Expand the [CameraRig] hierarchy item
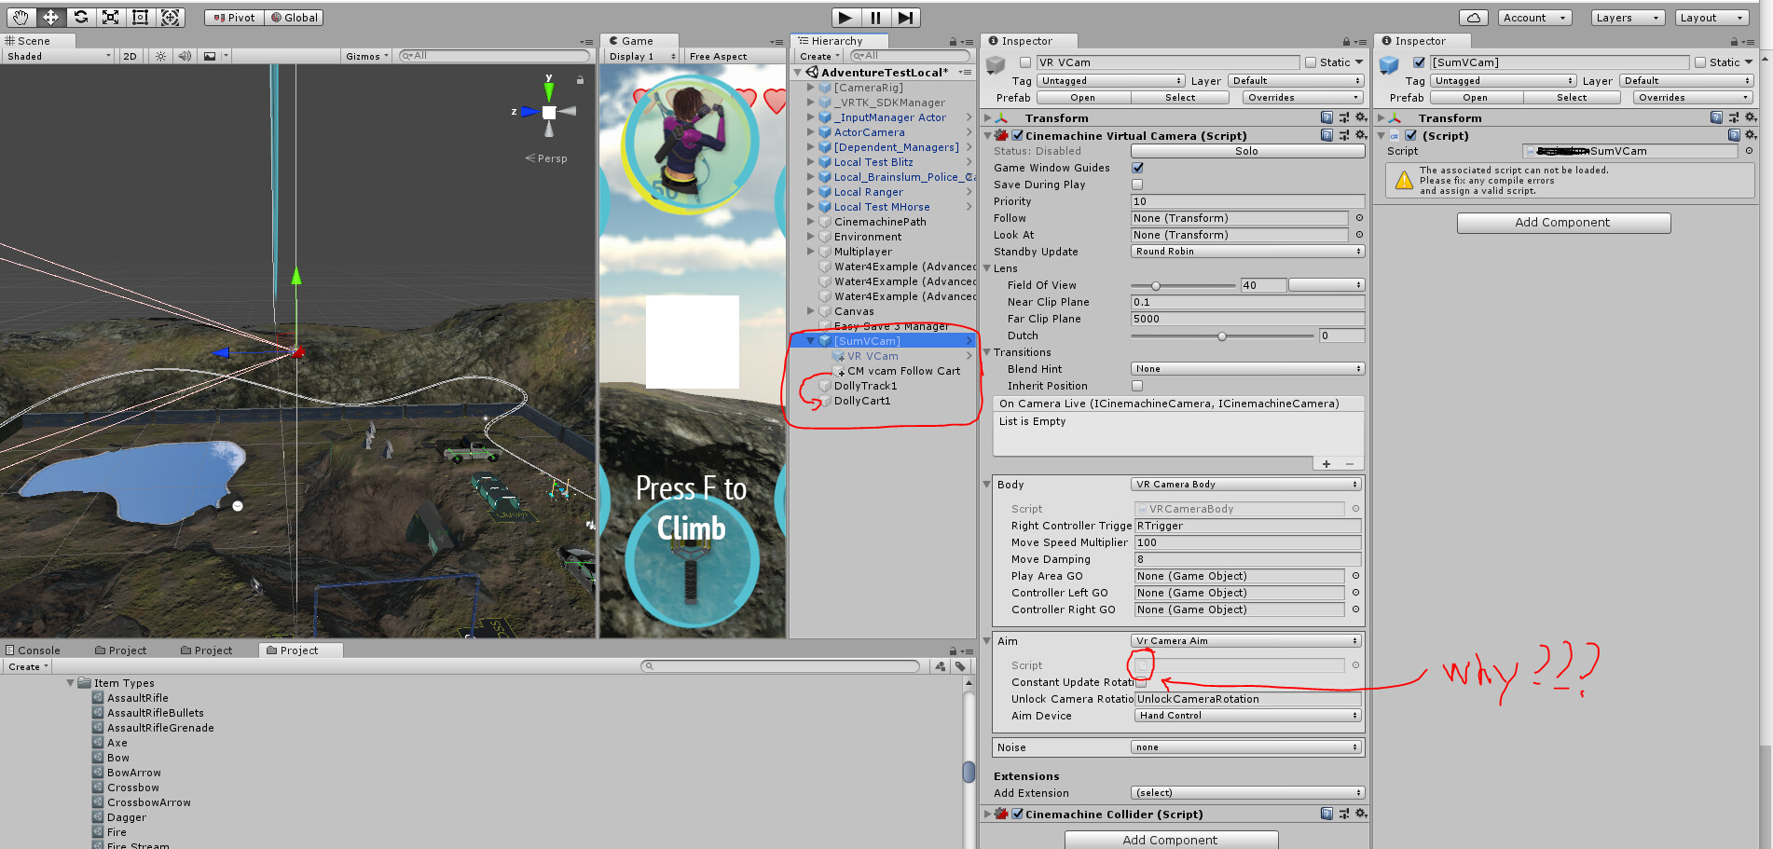This screenshot has width=1773, height=849. click(811, 87)
